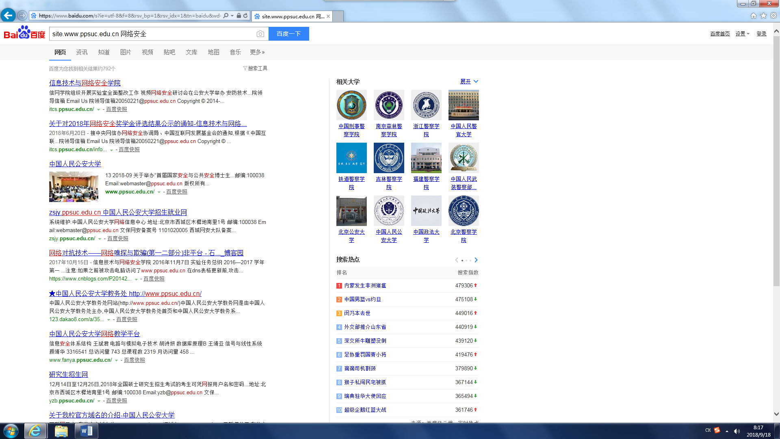Open Word from the taskbar
The image size is (780, 439).
[x=87, y=431]
